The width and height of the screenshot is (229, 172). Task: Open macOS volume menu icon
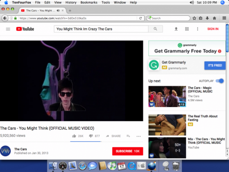point(192,3)
